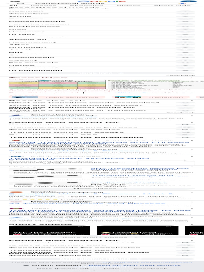The width and height of the screenshot is (204, 272).
Task: Click the More search results button
Action: pos(102,259)
